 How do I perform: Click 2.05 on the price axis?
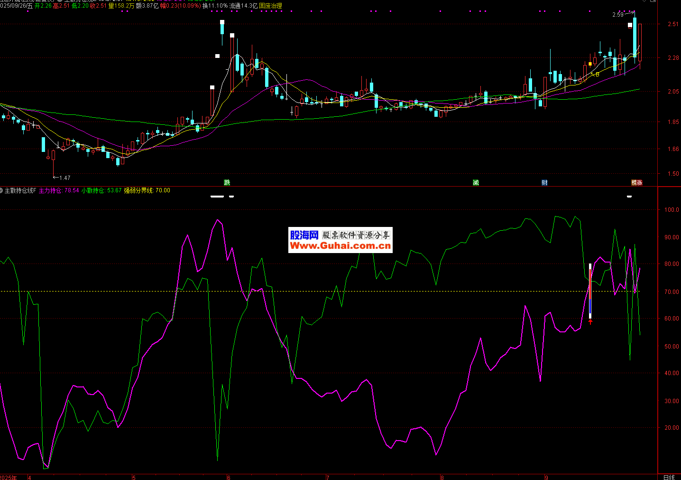673,92
